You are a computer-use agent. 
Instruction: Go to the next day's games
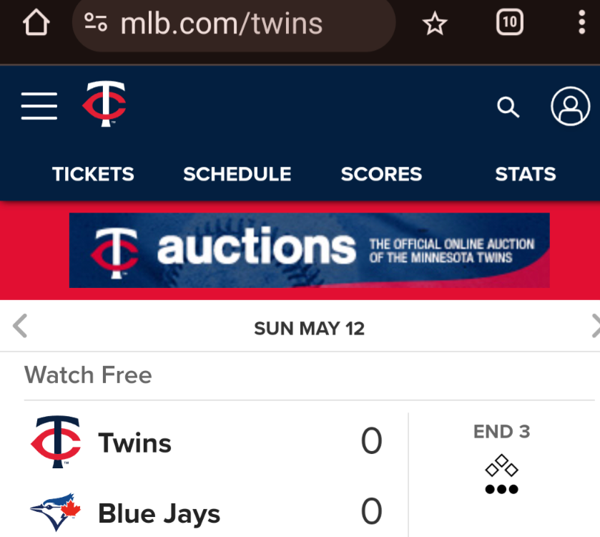click(x=594, y=326)
